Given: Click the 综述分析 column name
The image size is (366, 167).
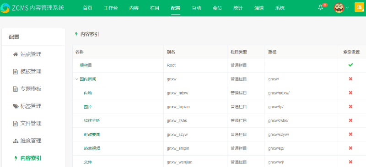Looking at the screenshot, I should (x=92, y=120).
